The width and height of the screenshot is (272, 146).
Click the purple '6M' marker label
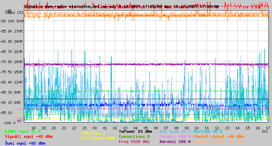[19, 121]
